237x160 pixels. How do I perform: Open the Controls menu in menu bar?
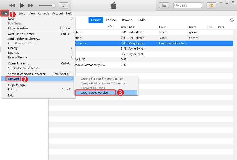[44, 13]
